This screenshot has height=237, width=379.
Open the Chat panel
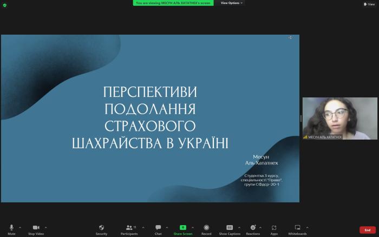point(158,228)
